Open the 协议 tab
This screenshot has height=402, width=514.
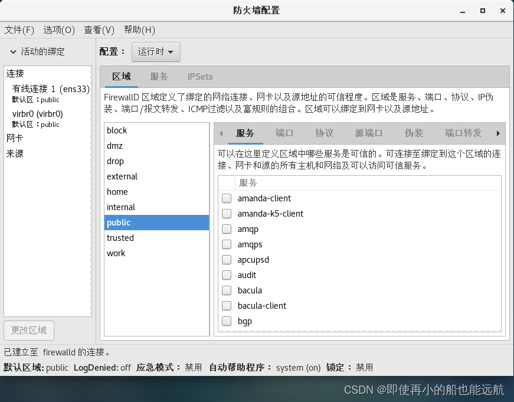click(324, 133)
